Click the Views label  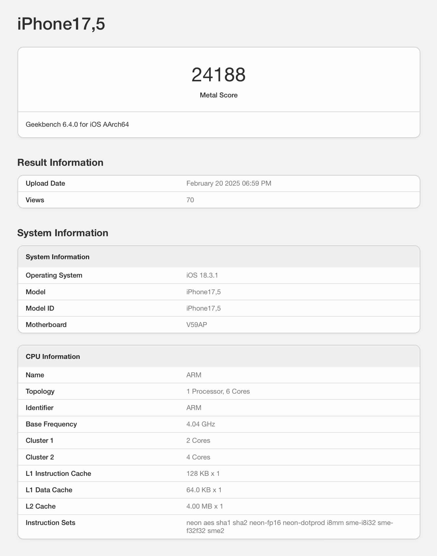[x=35, y=200]
